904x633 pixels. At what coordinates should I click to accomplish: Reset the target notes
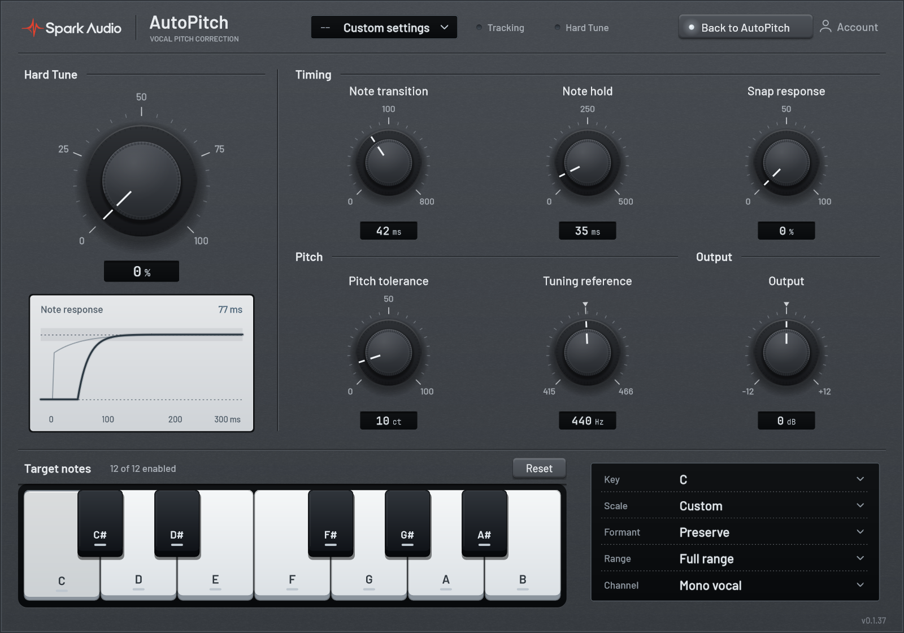[x=539, y=469]
